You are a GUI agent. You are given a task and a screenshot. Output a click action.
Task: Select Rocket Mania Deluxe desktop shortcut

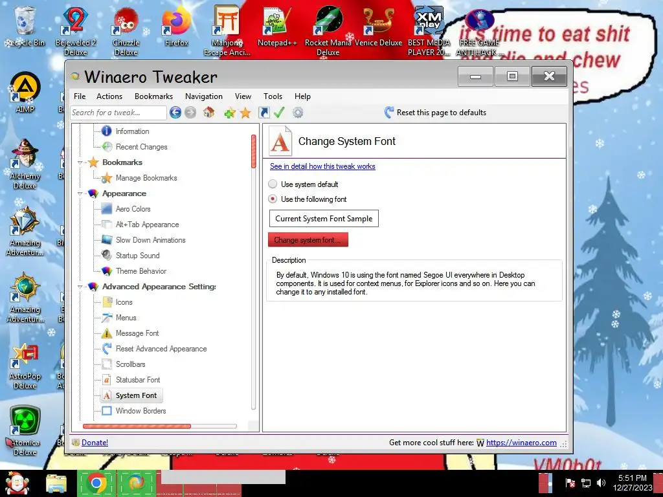[328, 32]
